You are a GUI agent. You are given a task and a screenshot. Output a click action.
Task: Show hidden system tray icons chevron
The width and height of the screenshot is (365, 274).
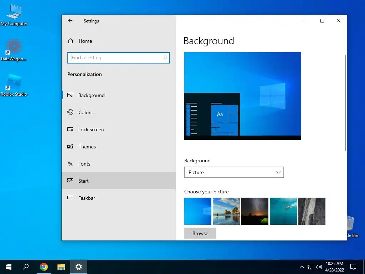point(302,267)
